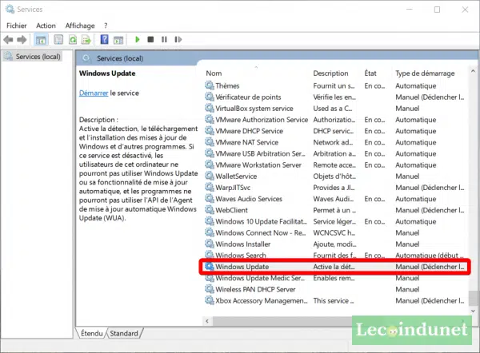480x353 pixels.
Task: Select the gear icon of Windows Installer
Action: click(x=210, y=244)
